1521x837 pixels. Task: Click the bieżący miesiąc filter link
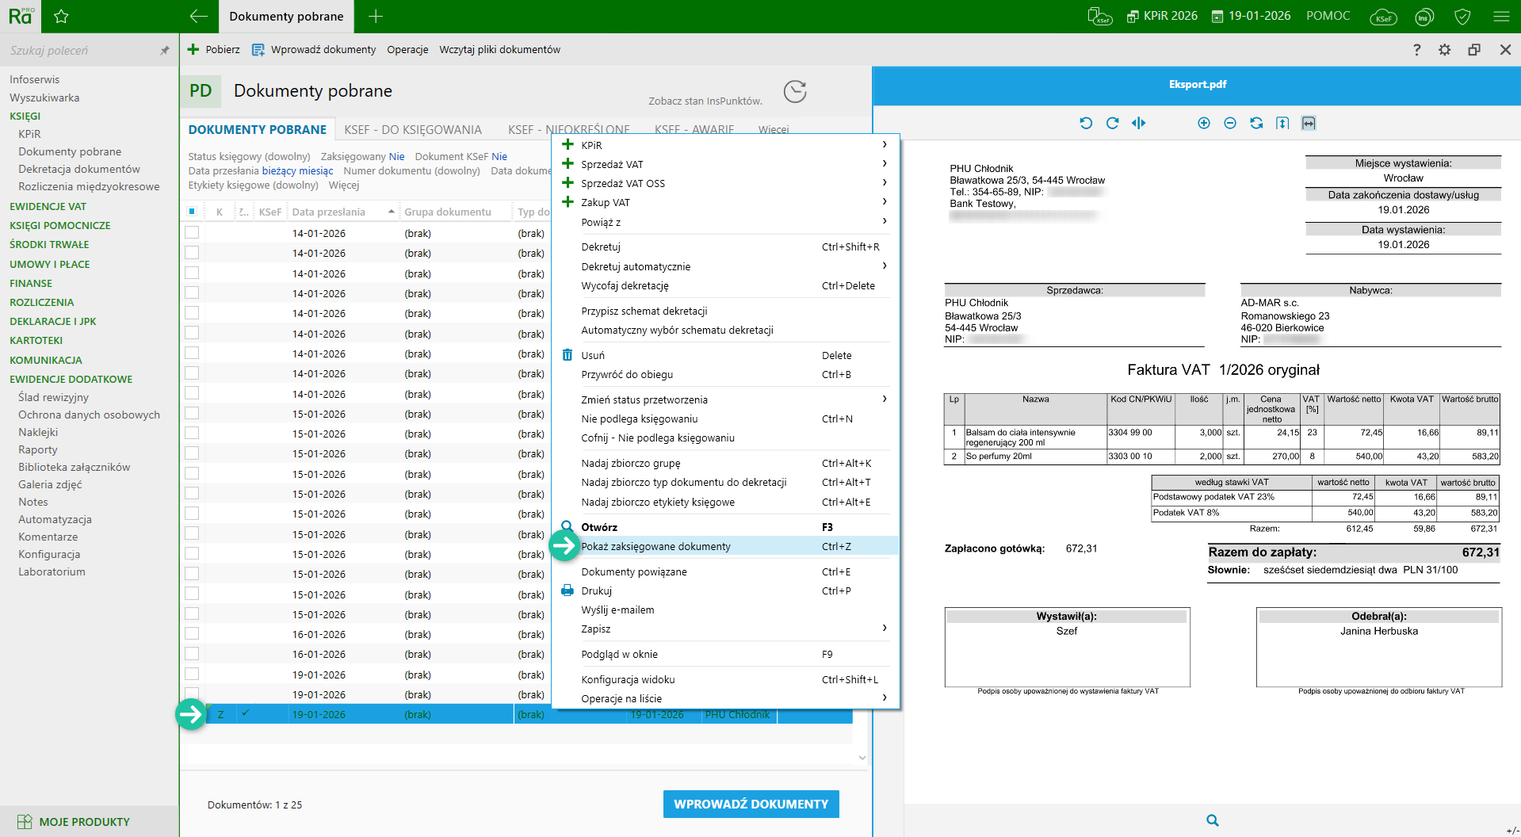pyautogui.click(x=297, y=170)
